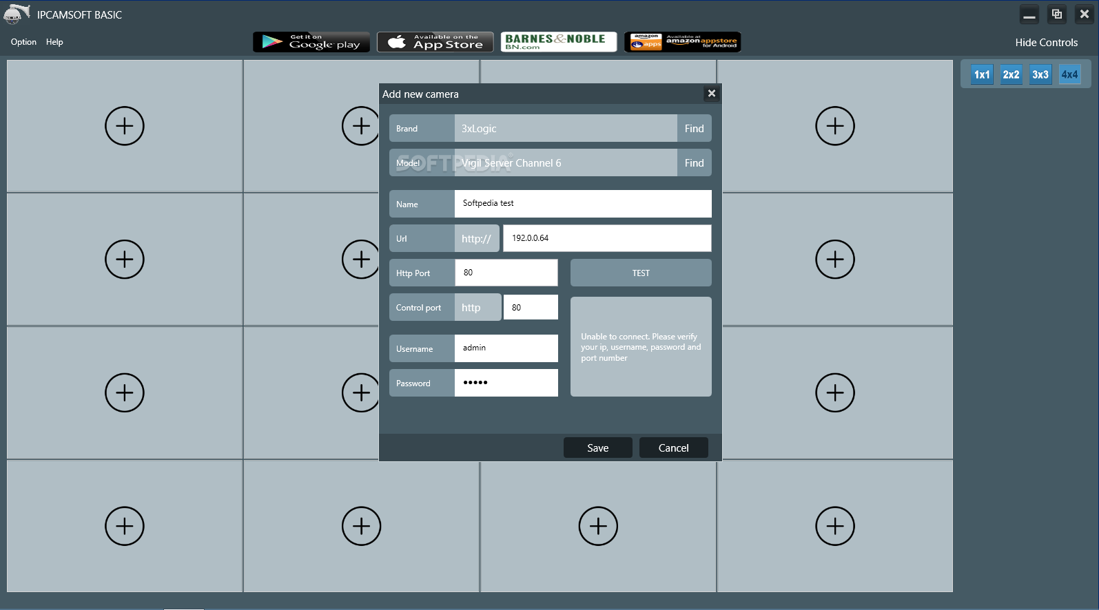Click the plus icon in the first row, fourth cell
The width and height of the screenshot is (1099, 610).
tap(835, 126)
